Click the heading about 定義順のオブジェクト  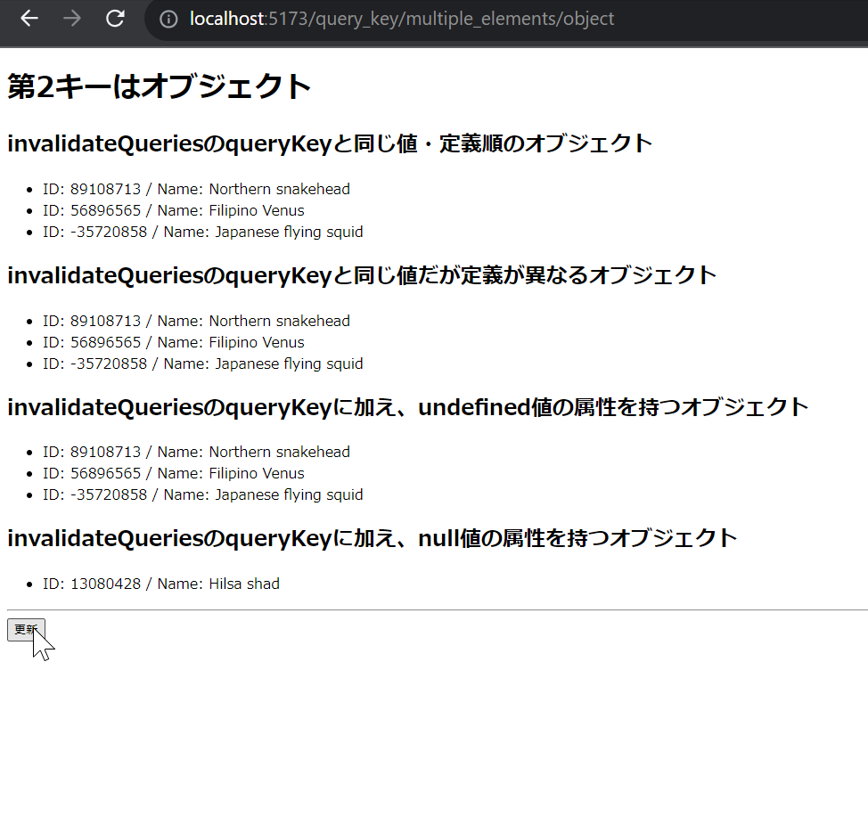click(x=330, y=143)
